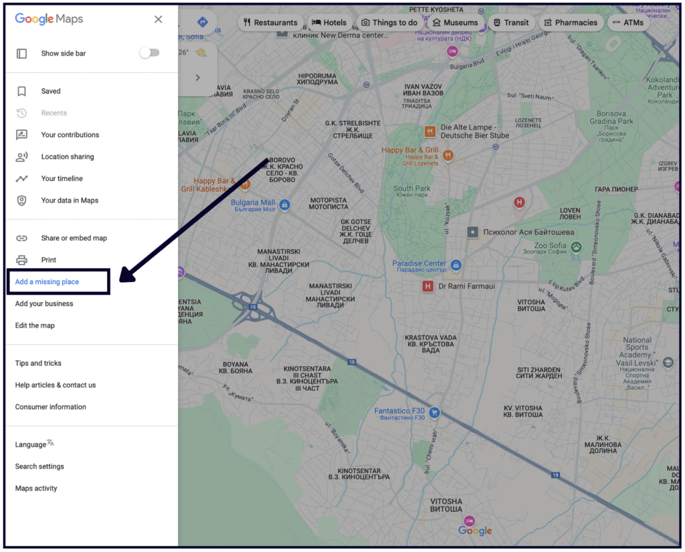The width and height of the screenshot is (685, 552).
Task: Open Tips and tricks link
Action: (x=38, y=364)
